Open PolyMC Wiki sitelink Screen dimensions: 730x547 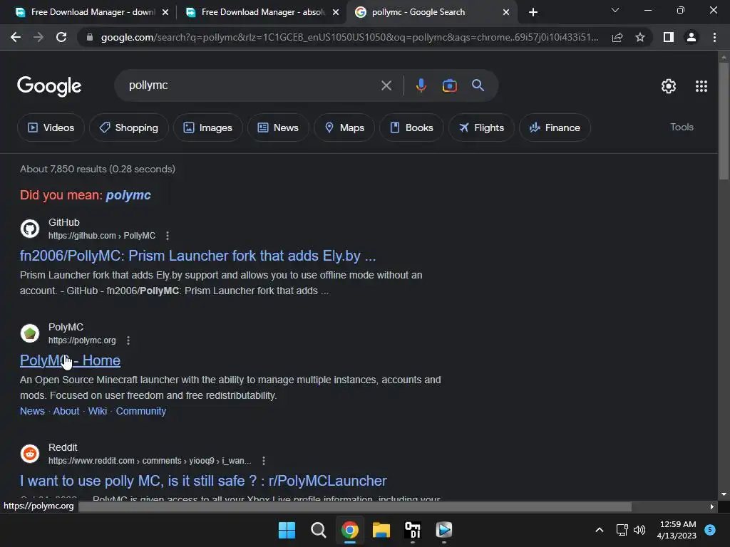[x=98, y=411]
